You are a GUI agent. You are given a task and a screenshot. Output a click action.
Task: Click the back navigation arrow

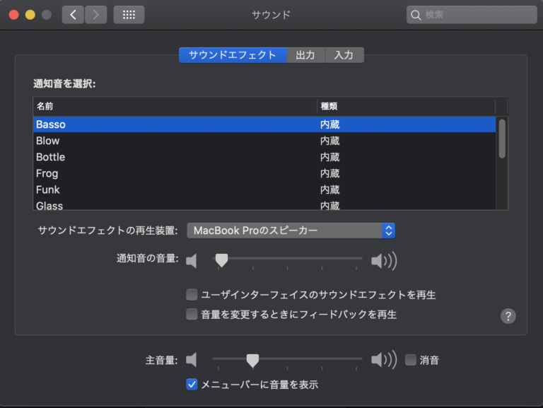[73, 15]
